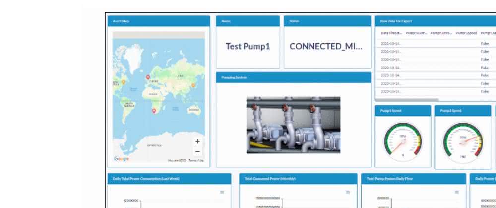This screenshot has height=208, width=496.
Task: Open the Daily Total Power Consumption chart menu
Action: 222,192
